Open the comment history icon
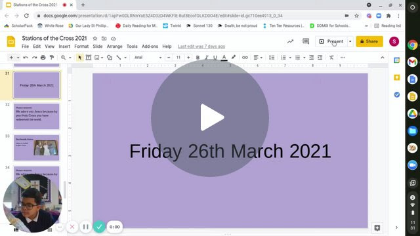420x236 pixels. 306,41
